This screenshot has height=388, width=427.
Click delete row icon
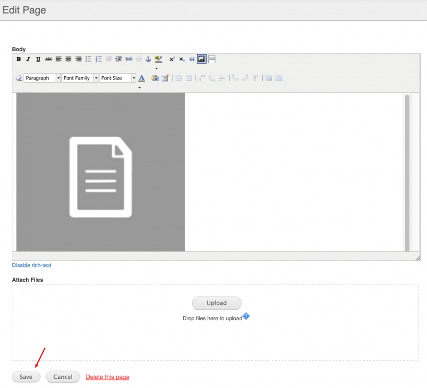222,78
